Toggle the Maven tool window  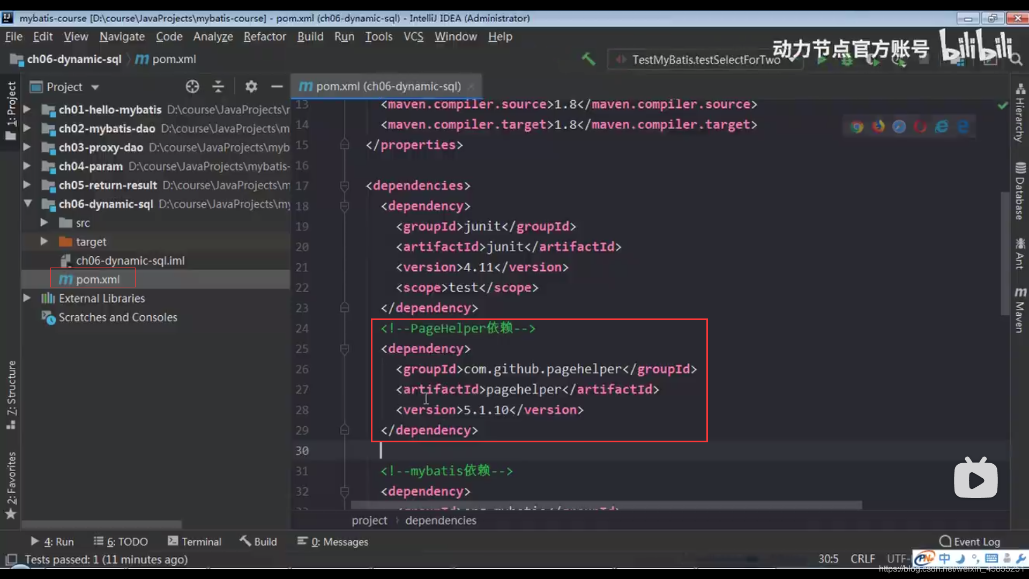1020,310
